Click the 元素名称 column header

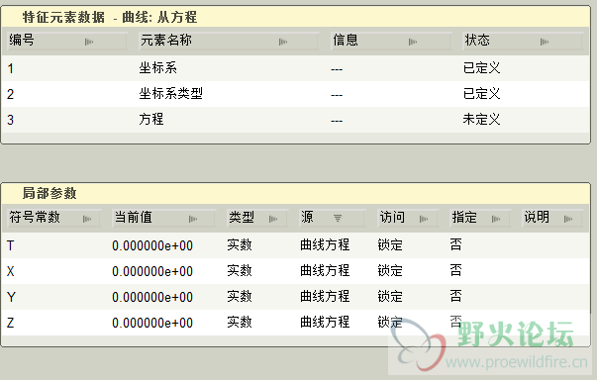click(229, 41)
